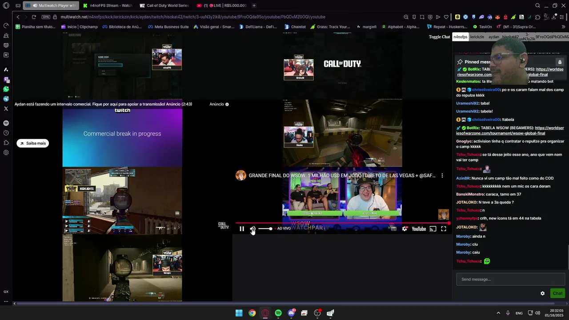
Task: Open the TaskOn bookmark
Action: point(482,27)
